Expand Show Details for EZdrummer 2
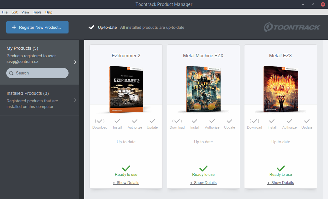This screenshot has height=199, width=328. (126, 182)
